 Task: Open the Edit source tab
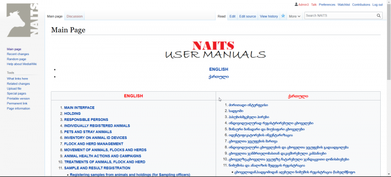[x=247, y=17]
